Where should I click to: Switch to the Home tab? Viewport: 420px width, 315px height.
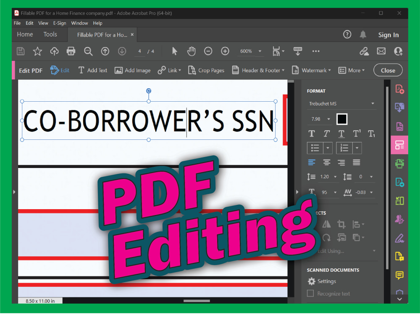[25, 34]
